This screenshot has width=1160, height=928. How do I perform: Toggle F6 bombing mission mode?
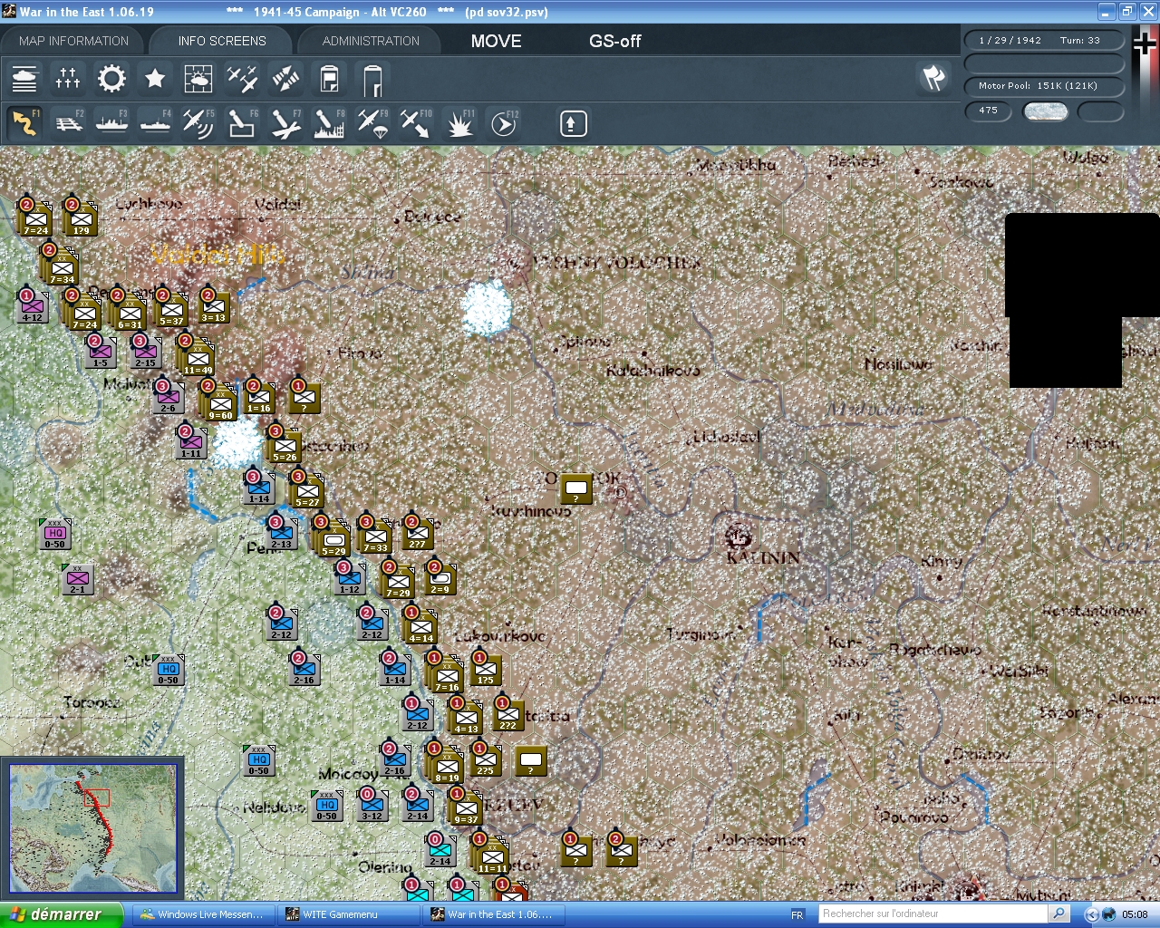241,122
